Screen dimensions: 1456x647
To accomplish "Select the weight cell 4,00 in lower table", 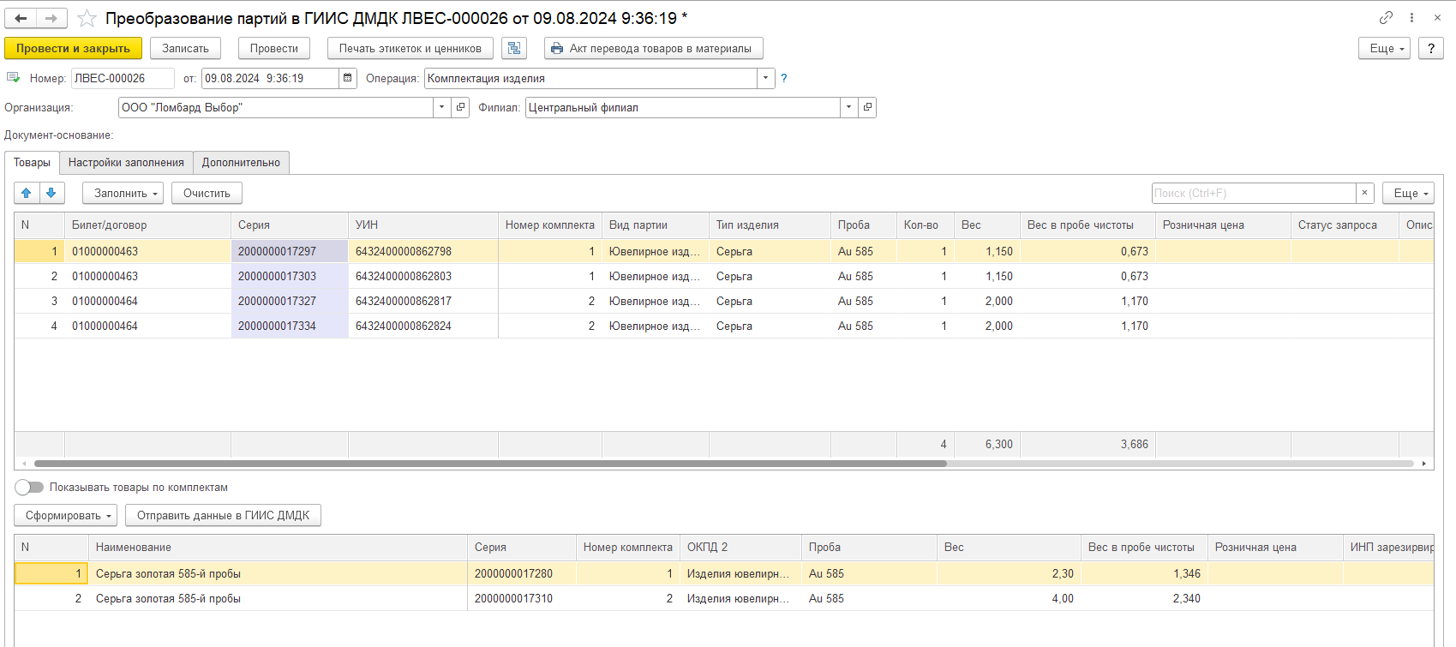I will click(x=1009, y=598).
